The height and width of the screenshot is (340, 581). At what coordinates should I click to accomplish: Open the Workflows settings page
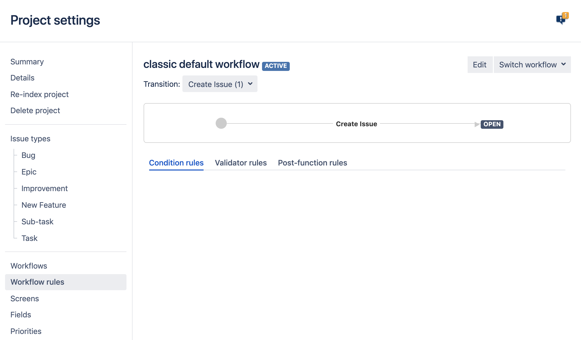29,266
